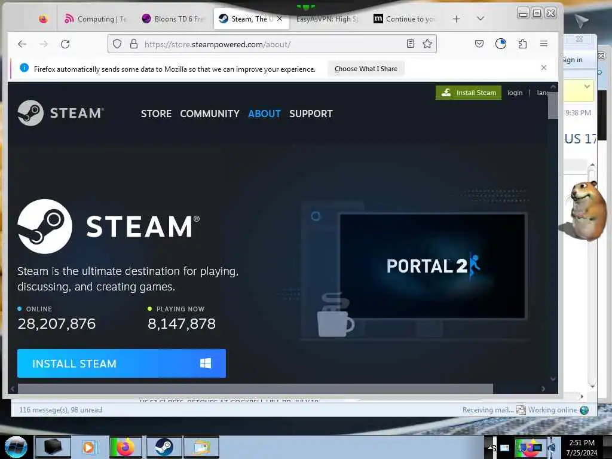Click the PLAYING NOW count 8,147,878

coord(182,323)
